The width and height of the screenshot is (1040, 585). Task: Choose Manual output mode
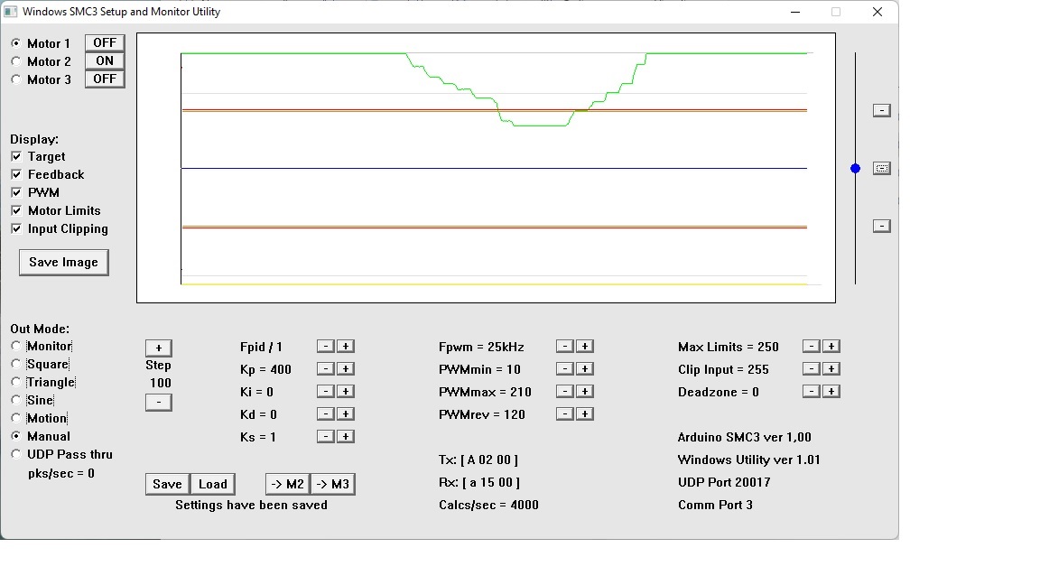(16, 436)
